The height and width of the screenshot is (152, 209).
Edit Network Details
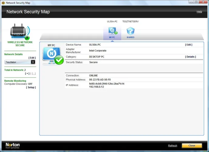32,58
